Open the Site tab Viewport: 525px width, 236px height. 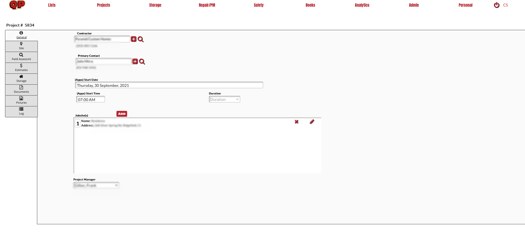(21, 46)
